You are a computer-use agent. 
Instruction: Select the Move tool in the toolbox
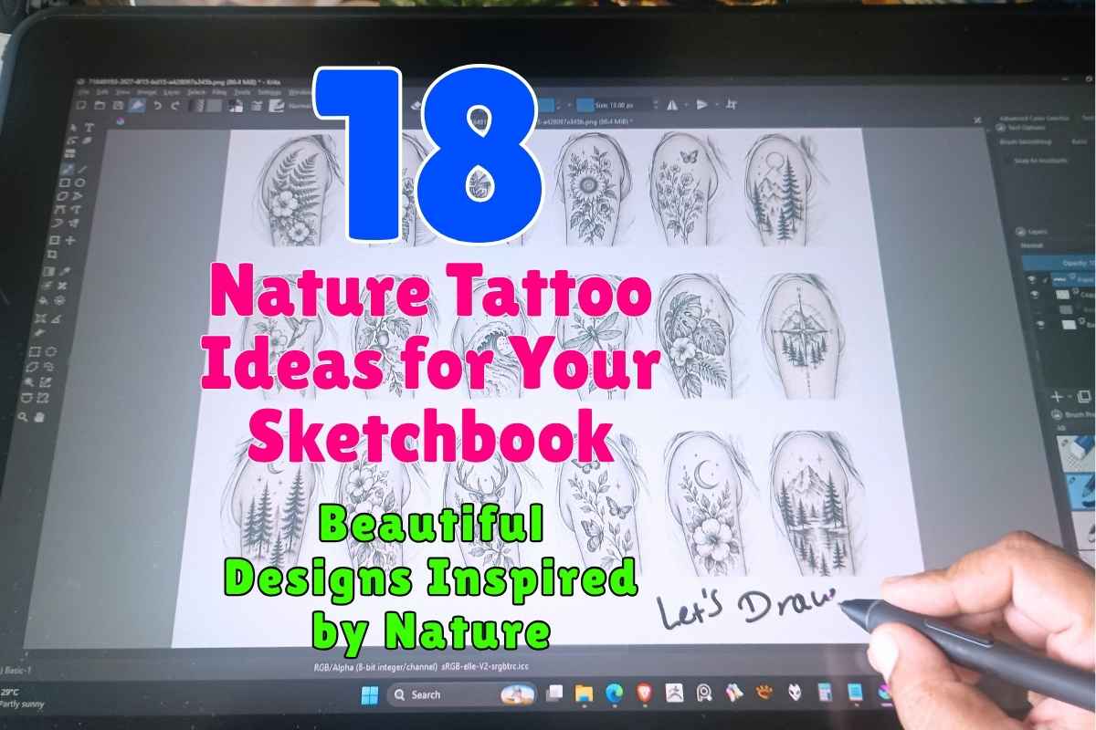click(x=69, y=241)
